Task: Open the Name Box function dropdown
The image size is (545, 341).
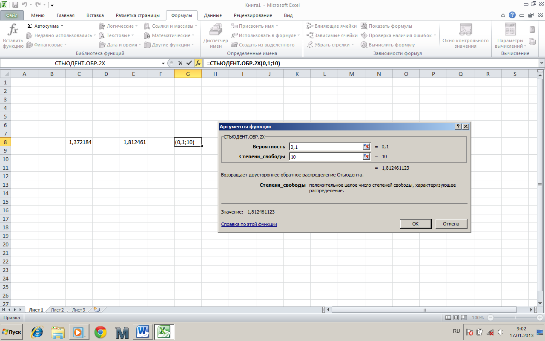Action: click(x=163, y=63)
